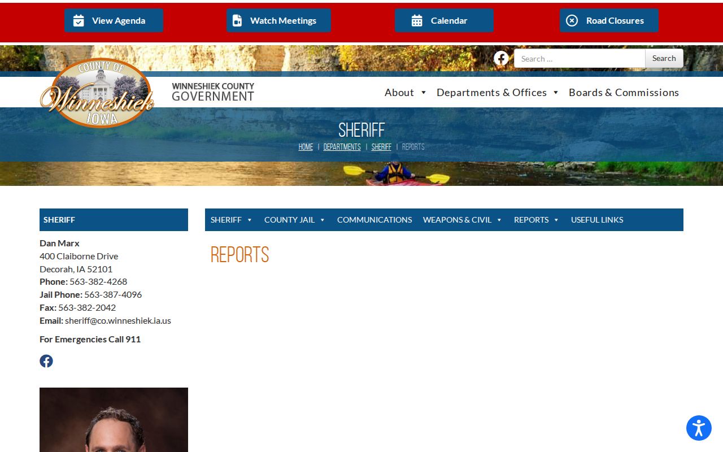723x452 pixels.
Task: Click the agenda calendar-check icon
Action: 79,21
